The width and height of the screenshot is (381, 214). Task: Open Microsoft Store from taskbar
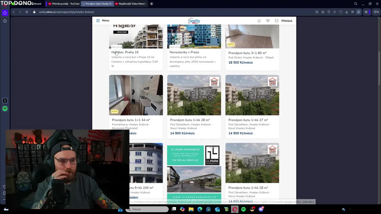208,209
